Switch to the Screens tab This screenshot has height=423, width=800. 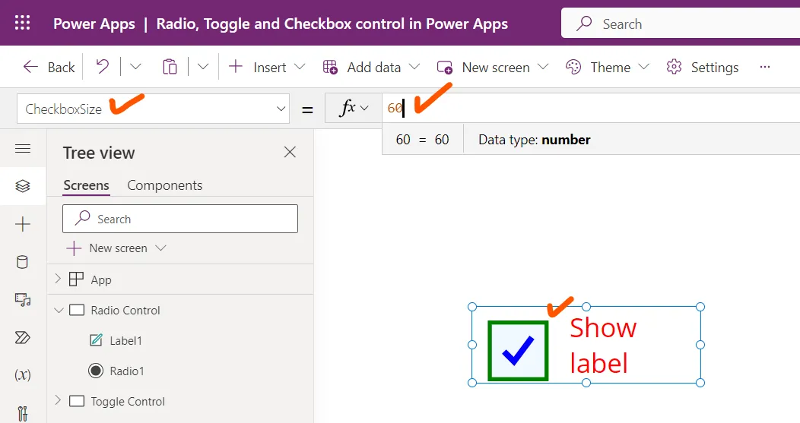point(86,185)
